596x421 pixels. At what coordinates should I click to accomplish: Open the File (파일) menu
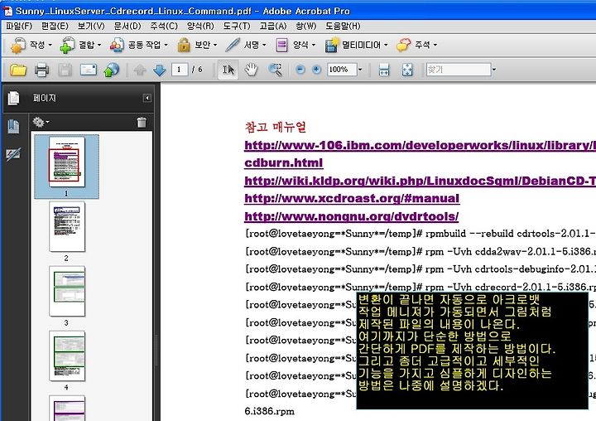click(x=19, y=26)
